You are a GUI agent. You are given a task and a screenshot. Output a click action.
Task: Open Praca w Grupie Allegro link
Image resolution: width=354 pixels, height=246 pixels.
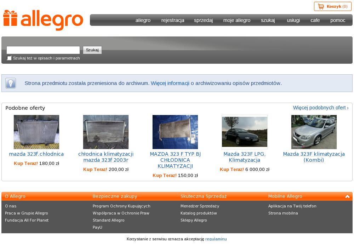click(27, 213)
